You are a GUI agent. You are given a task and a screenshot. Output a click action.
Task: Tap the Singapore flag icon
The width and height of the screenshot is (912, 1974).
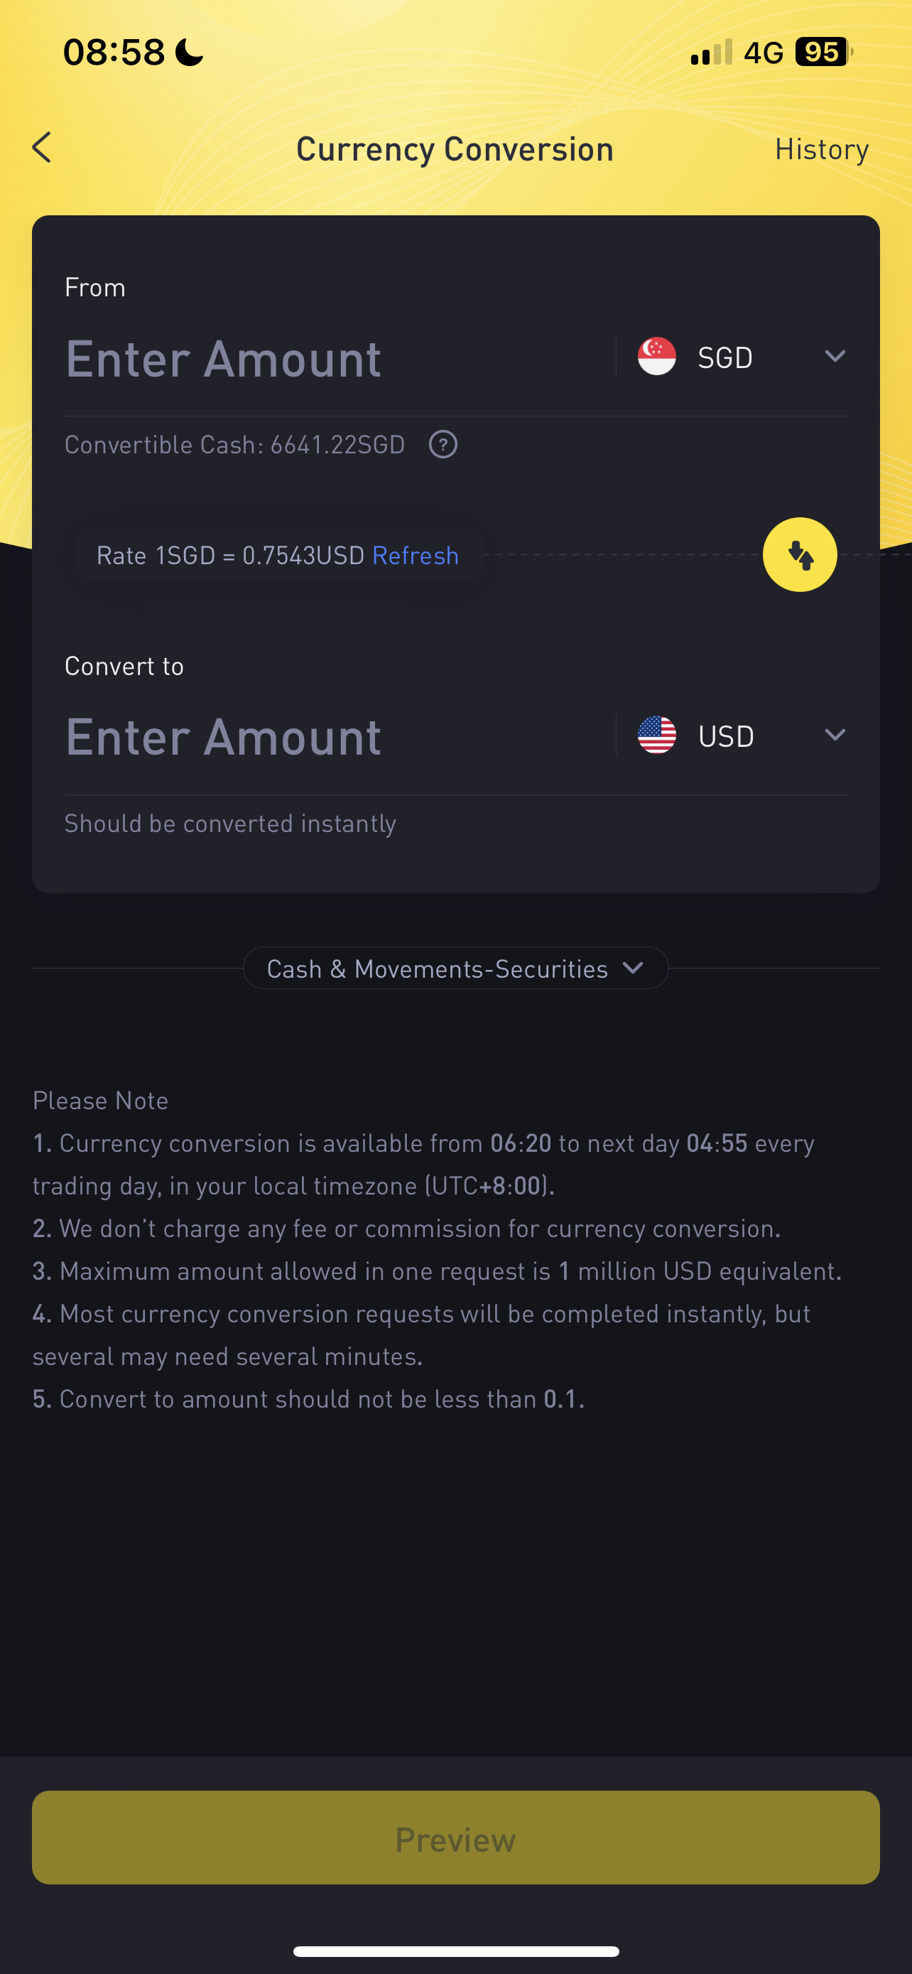pos(656,357)
